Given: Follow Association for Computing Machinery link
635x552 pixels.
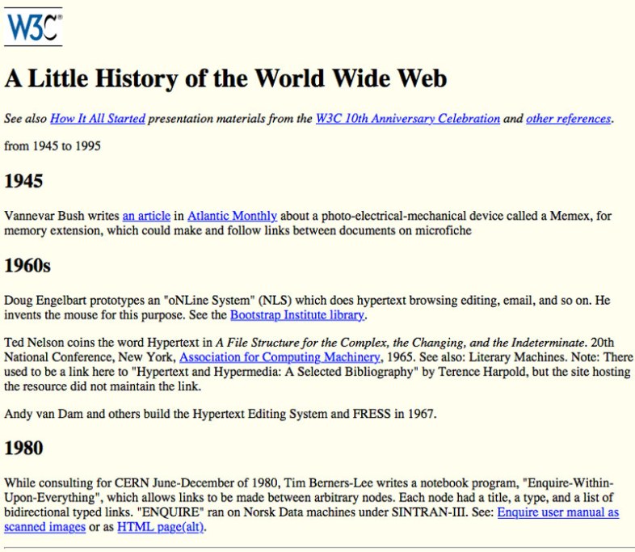Looking at the screenshot, I should [280, 356].
